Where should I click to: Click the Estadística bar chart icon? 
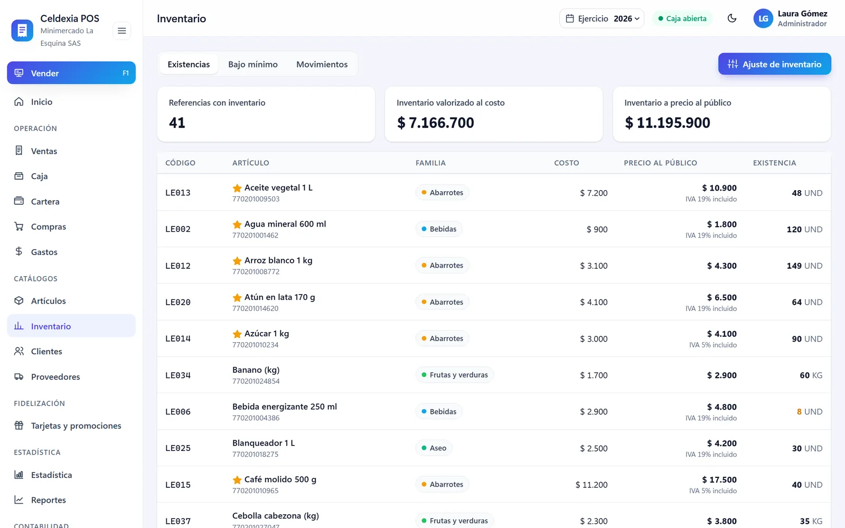click(19, 475)
